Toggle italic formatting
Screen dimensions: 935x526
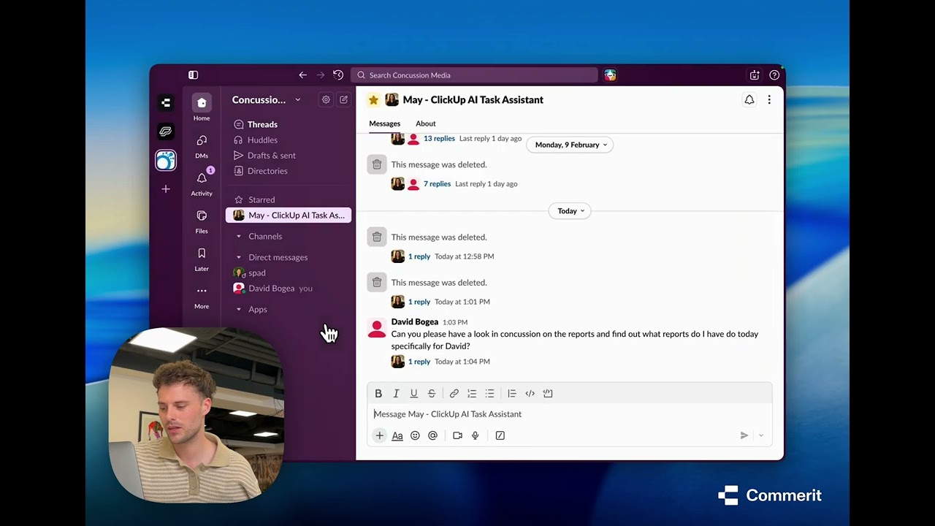coord(396,393)
